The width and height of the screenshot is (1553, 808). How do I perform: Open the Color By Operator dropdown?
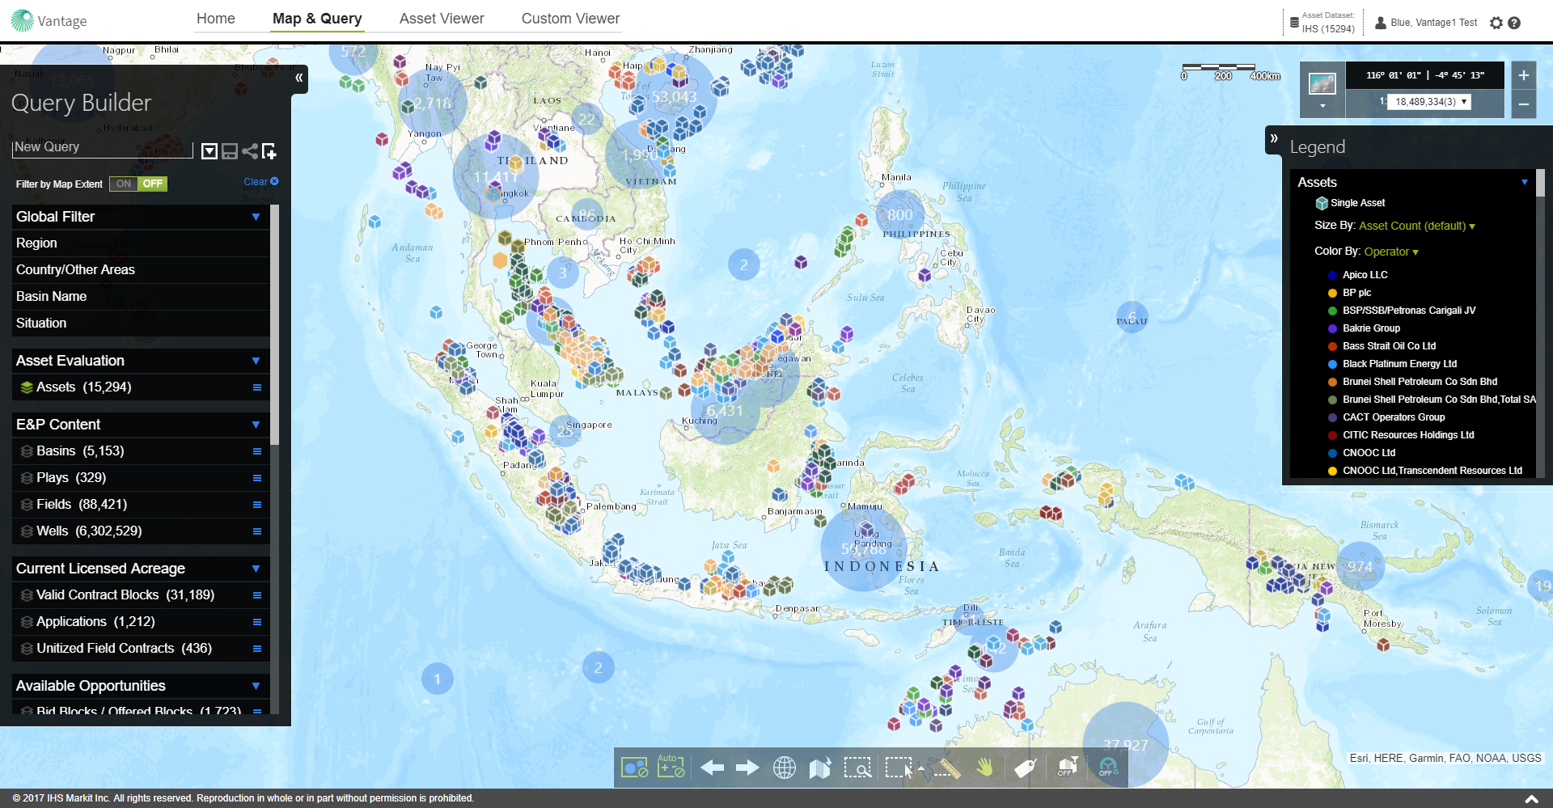coord(1391,252)
